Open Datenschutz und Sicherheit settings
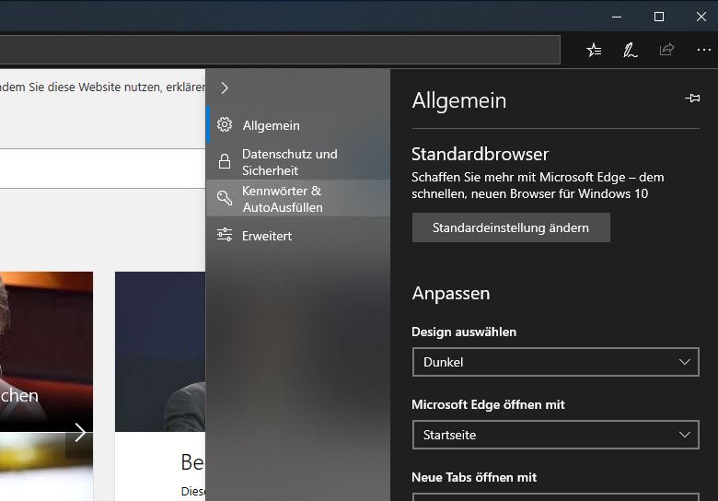Image resolution: width=718 pixels, height=501 pixels. click(298, 162)
